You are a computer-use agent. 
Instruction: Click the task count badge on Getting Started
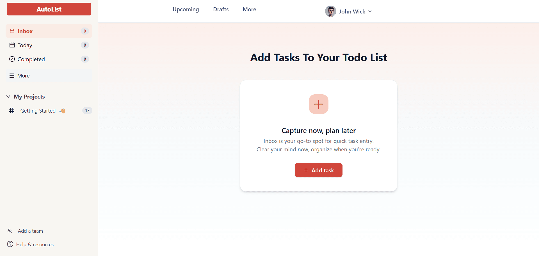pos(87,110)
